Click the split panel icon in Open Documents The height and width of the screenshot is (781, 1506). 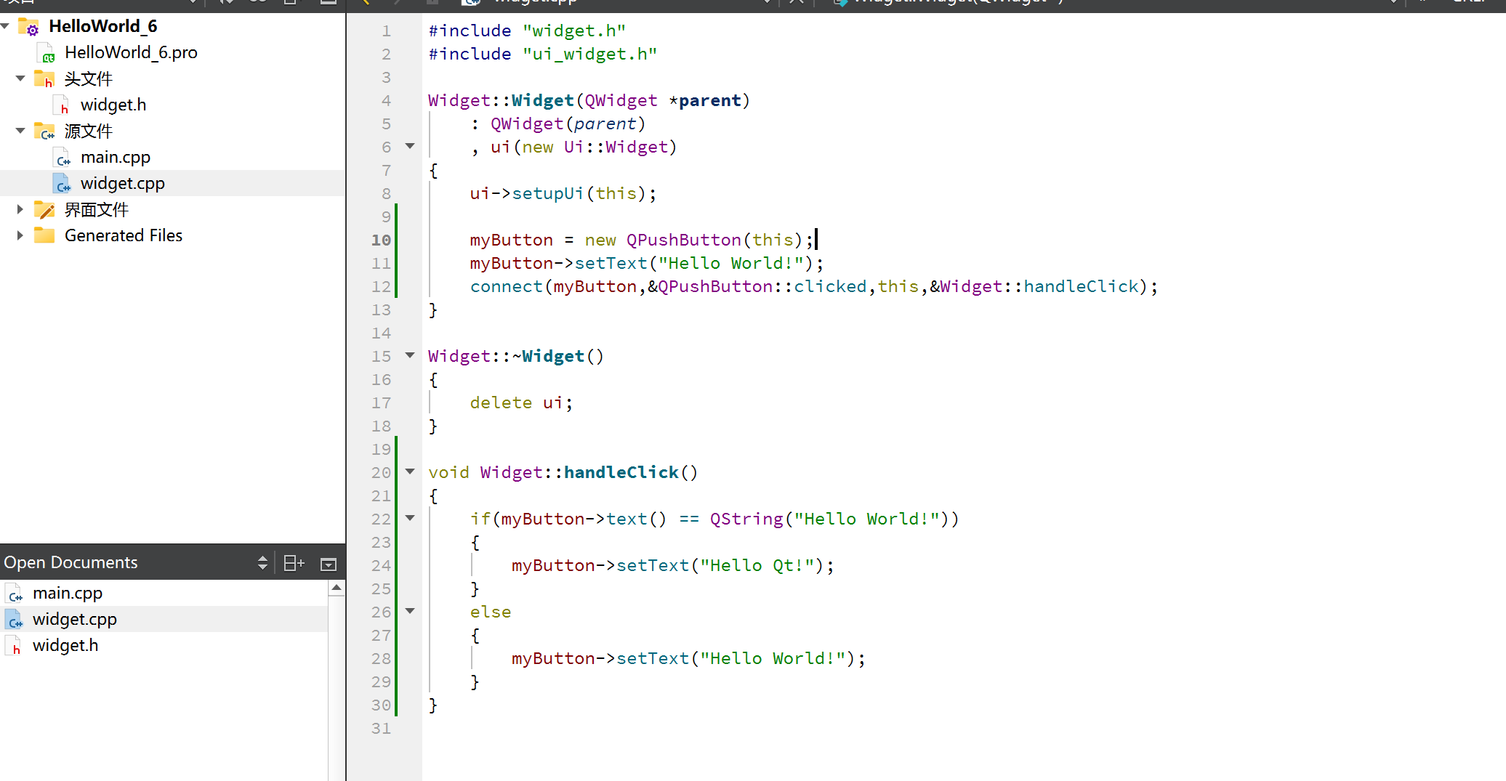294,563
